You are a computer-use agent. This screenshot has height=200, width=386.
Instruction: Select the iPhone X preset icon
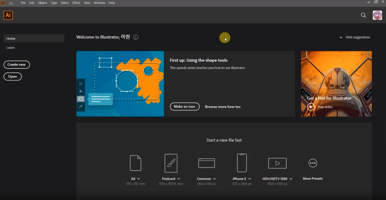[242, 163]
